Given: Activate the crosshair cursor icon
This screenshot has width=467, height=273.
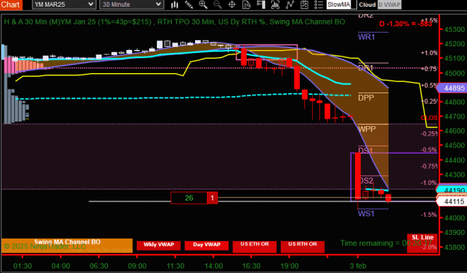Looking at the screenshot, I should (x=232, y=4).
